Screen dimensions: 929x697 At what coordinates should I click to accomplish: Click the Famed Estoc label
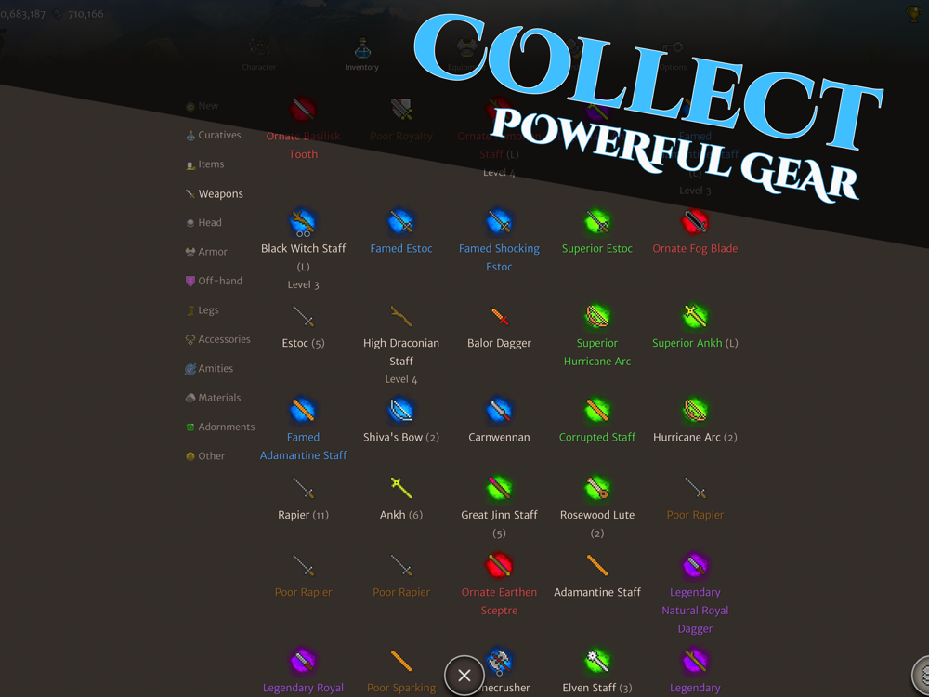(401, 248)
